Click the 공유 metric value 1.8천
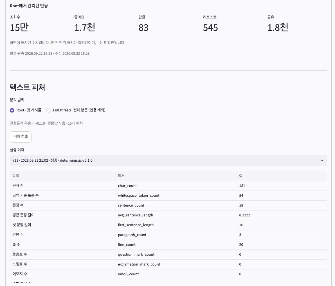This screenshot has width=335, height=286. (278, 28)
